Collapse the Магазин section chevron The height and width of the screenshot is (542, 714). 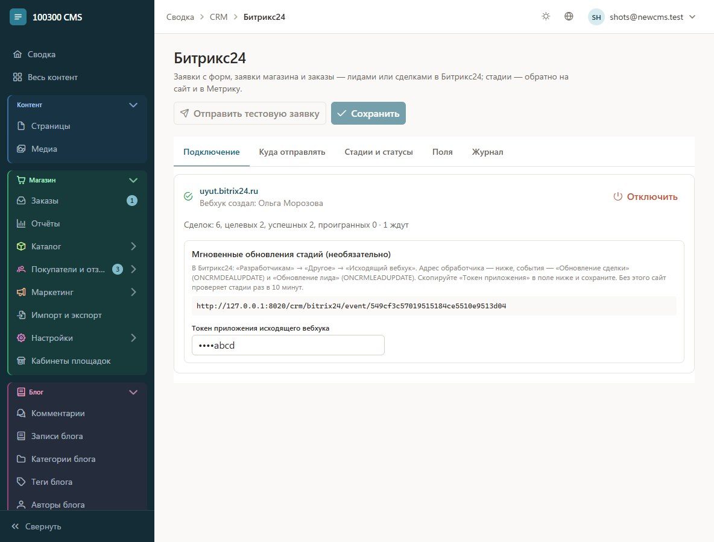[133, 180]
